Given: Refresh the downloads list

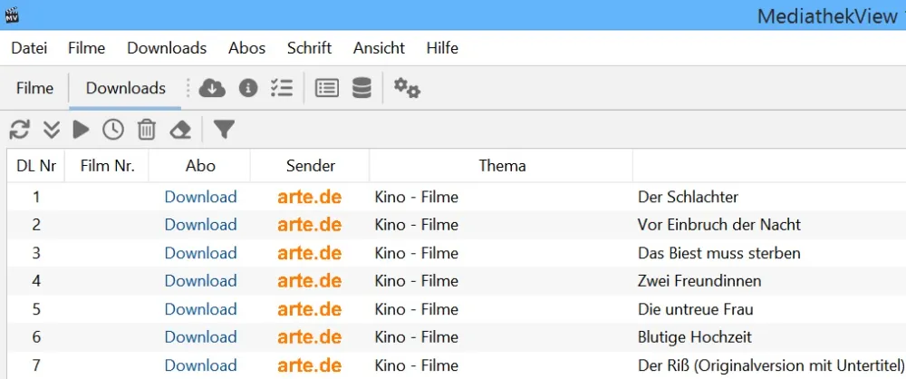Looking at the screenshot, I should 20,130.
